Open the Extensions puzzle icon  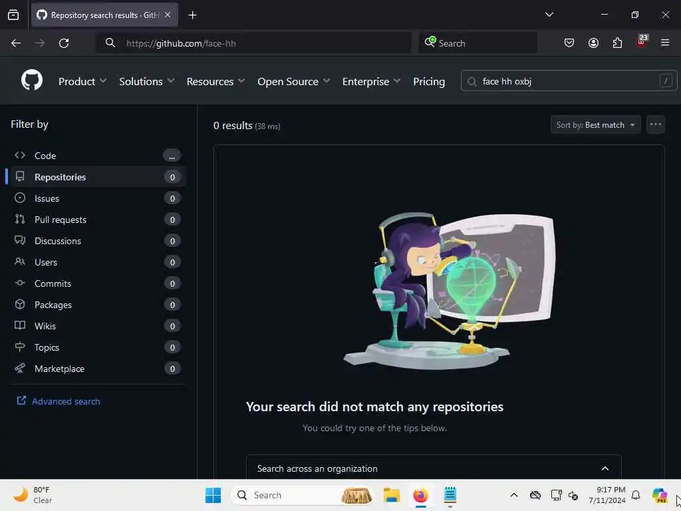point(617,43)
